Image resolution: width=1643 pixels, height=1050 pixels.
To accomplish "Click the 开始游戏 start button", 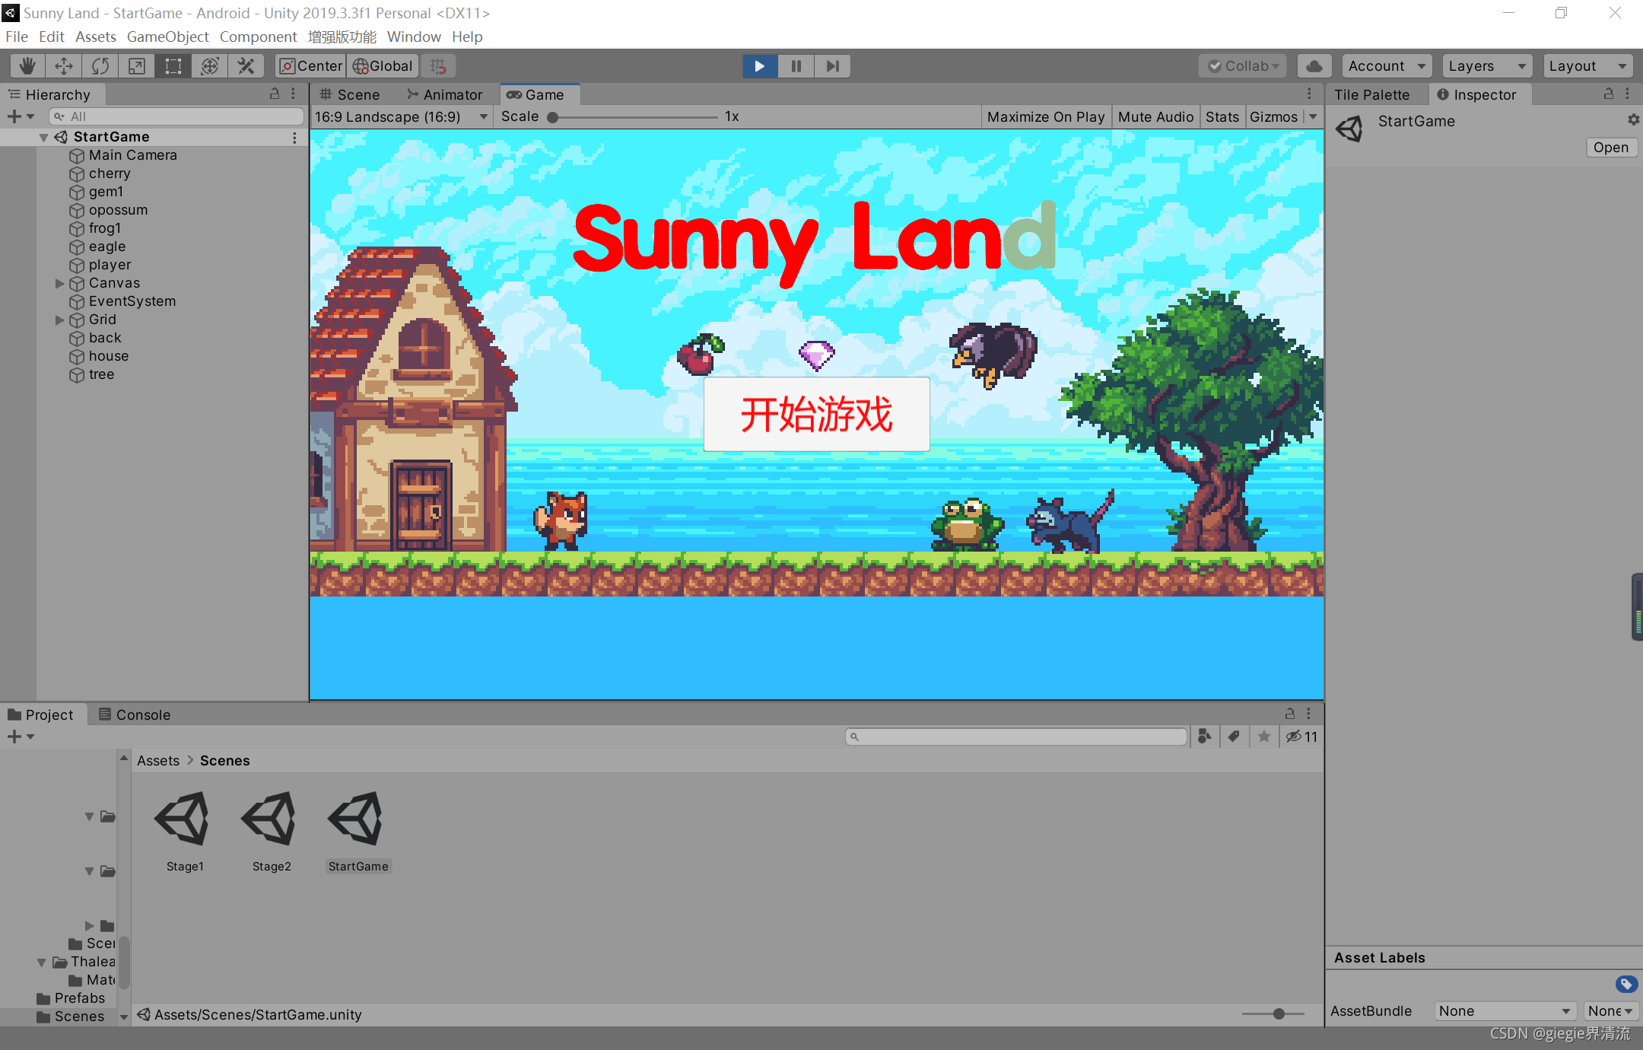I will click(x=816, y=415).
